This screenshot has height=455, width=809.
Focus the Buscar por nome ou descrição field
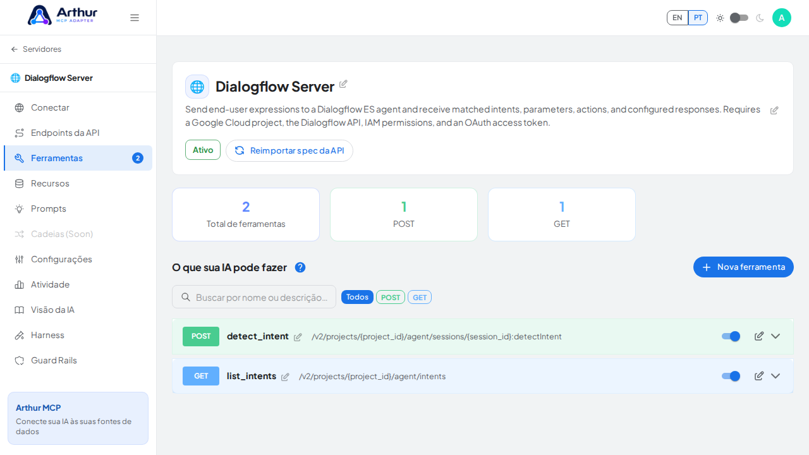254,297
